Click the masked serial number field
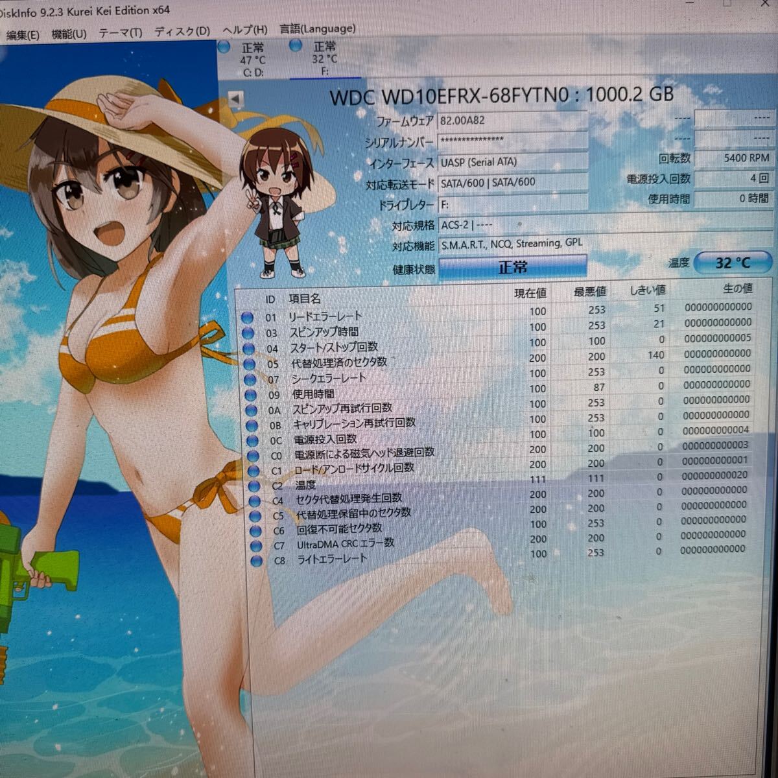The image size is (778, 778). 512,141
